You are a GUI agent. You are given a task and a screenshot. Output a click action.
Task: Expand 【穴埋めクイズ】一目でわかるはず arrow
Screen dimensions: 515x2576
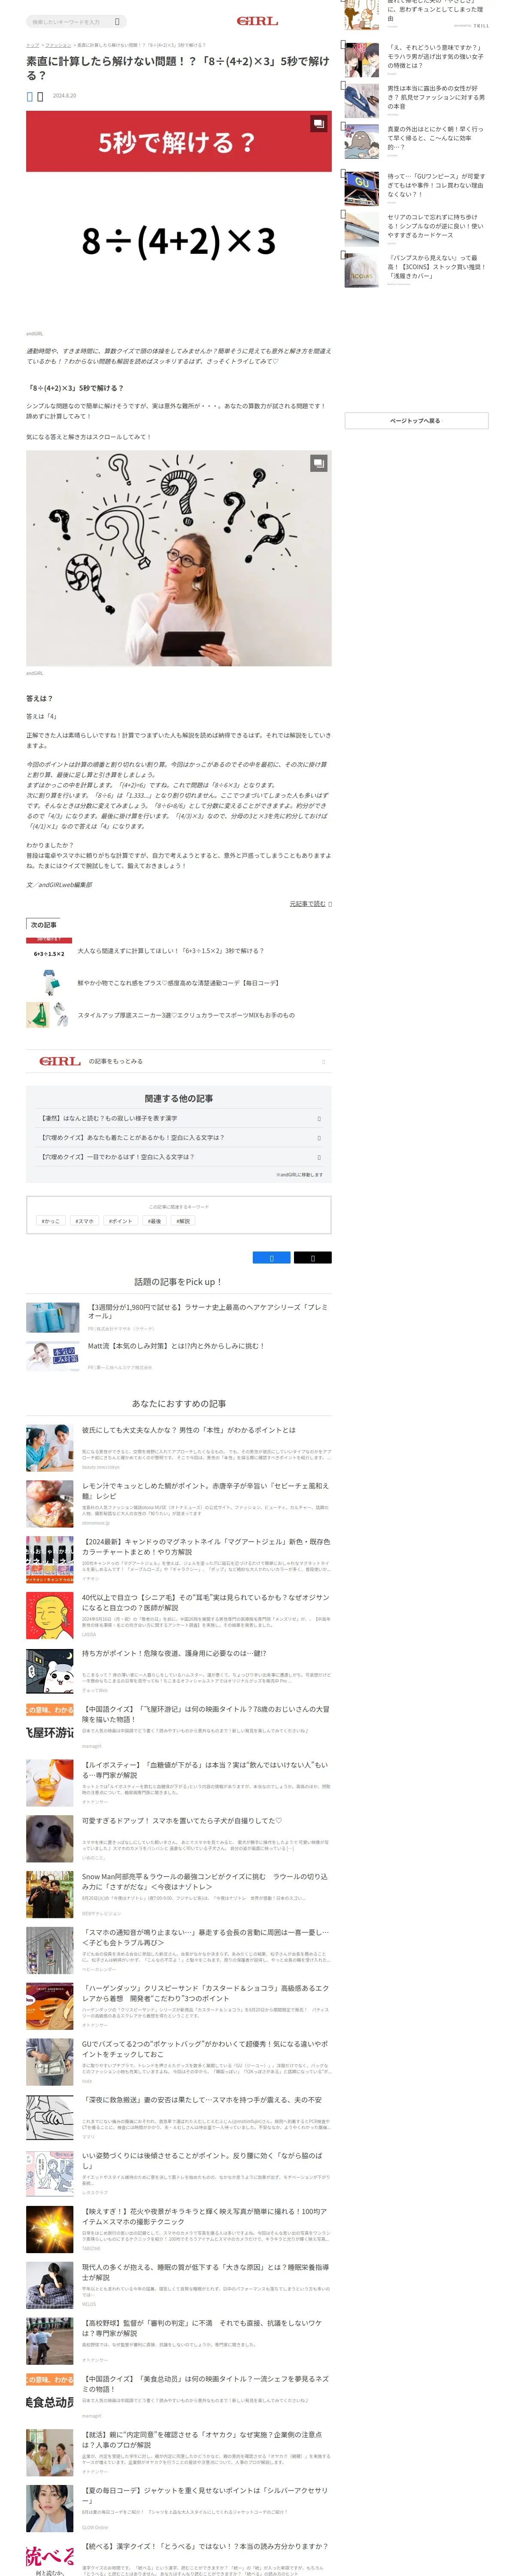click(319, 1156)
